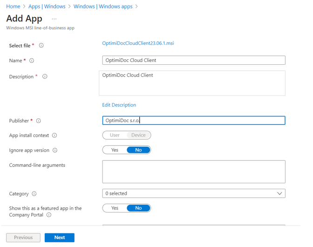Choose Yes for featured app in Company Portal

coord(115,208)
